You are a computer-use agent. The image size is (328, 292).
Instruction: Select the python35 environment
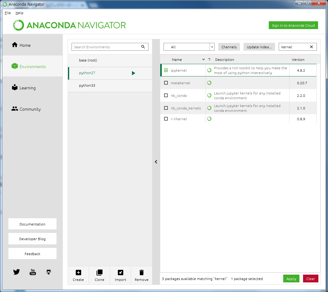110,85
